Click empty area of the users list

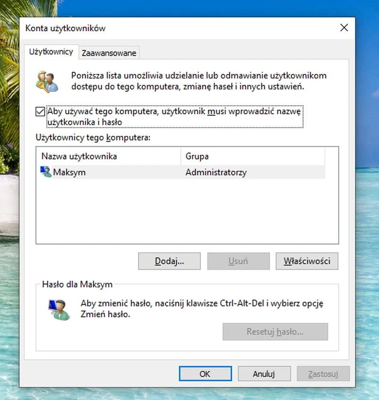point(187,213)
